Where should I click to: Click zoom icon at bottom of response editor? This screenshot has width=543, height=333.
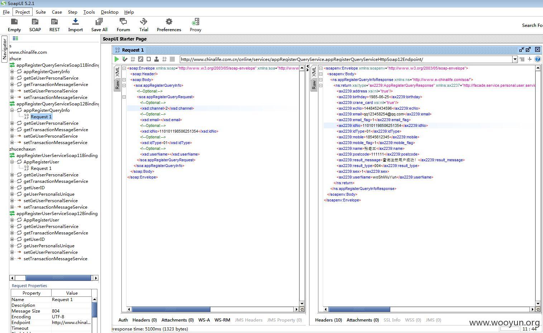point(538,309)
